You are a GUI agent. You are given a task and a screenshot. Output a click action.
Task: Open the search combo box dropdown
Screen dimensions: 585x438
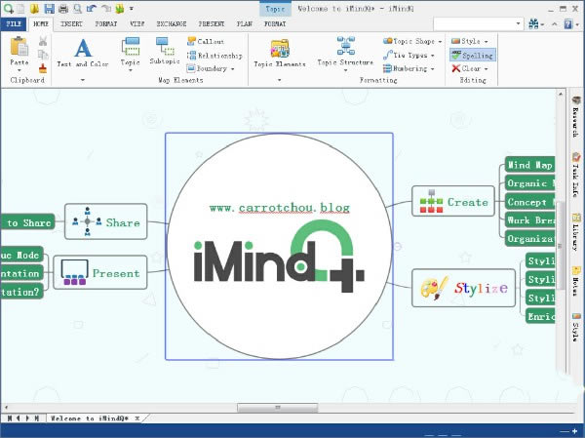pyautogui.click(x=518, y=23)
